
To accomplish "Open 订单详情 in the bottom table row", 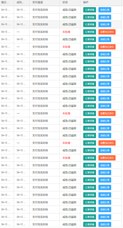I will click(89, 224).
